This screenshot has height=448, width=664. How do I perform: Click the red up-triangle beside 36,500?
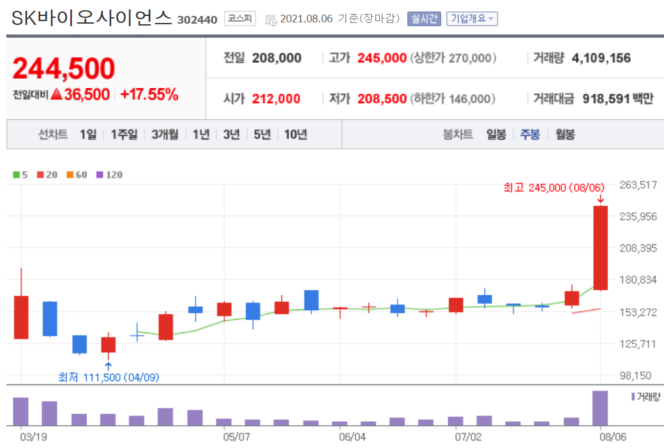[x=56, y=94]
